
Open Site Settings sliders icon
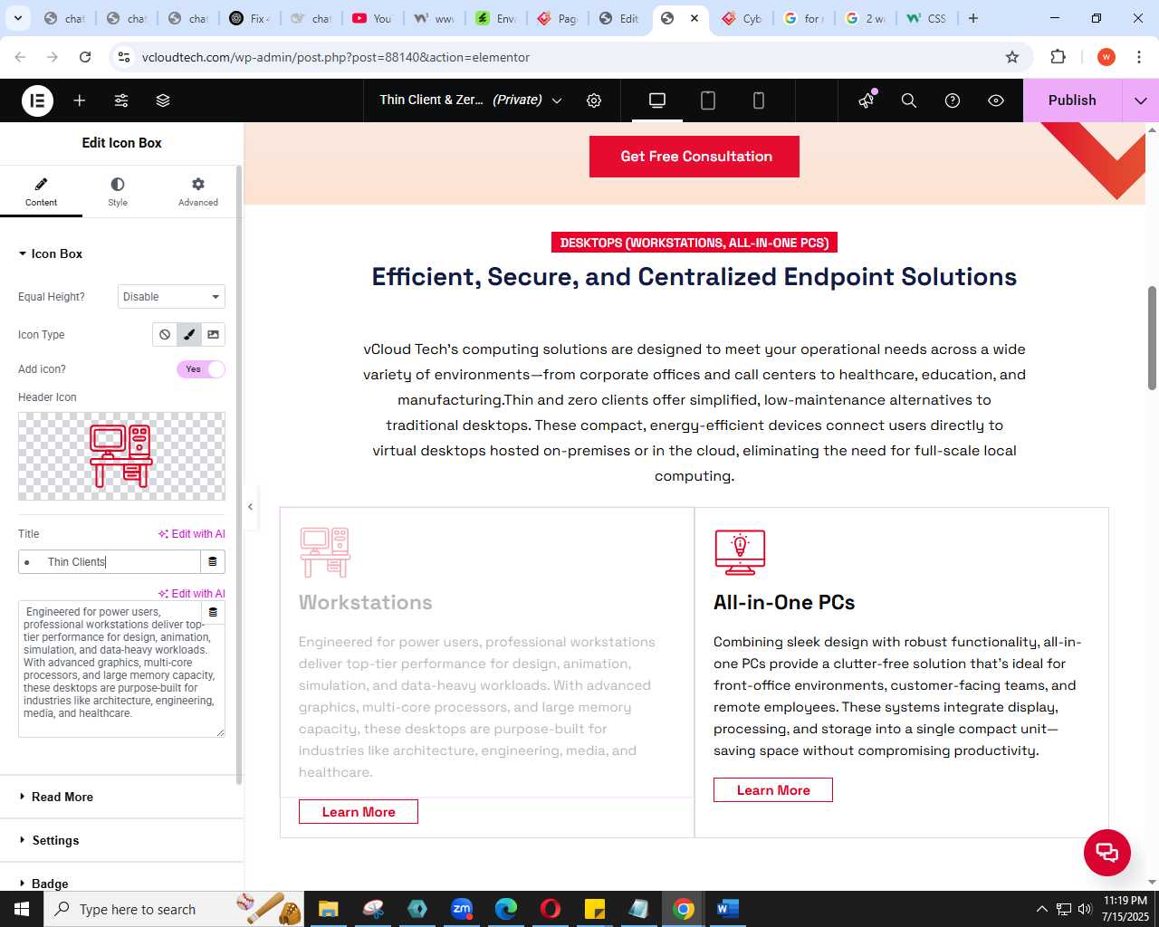[x=121, y=100]
